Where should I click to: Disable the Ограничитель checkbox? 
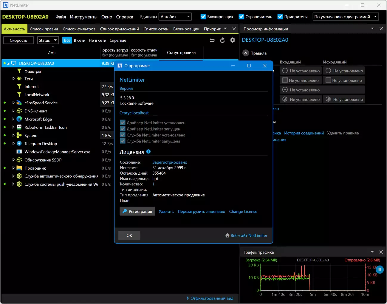[x=242, y=17]
